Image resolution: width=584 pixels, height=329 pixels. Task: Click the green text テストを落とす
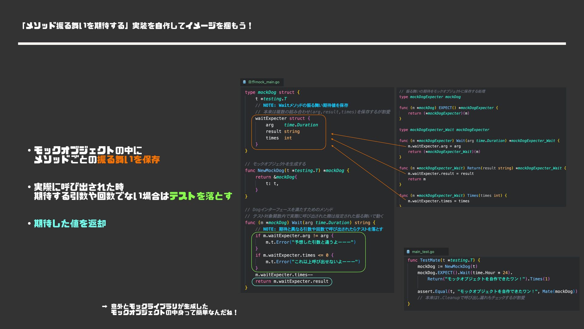201,196
